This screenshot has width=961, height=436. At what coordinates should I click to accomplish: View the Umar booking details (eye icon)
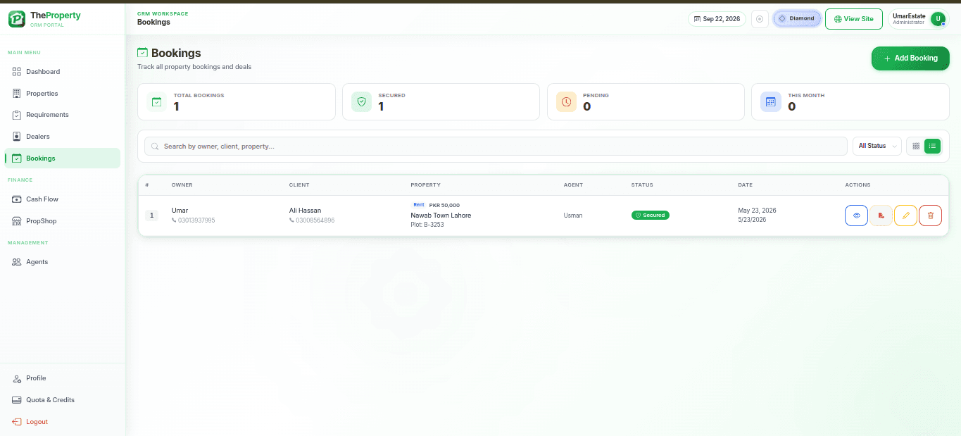856,216
